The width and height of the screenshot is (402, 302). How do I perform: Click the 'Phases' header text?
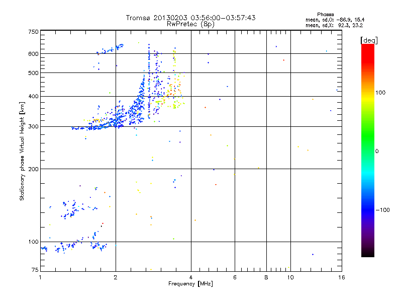[x=325, y=15]
